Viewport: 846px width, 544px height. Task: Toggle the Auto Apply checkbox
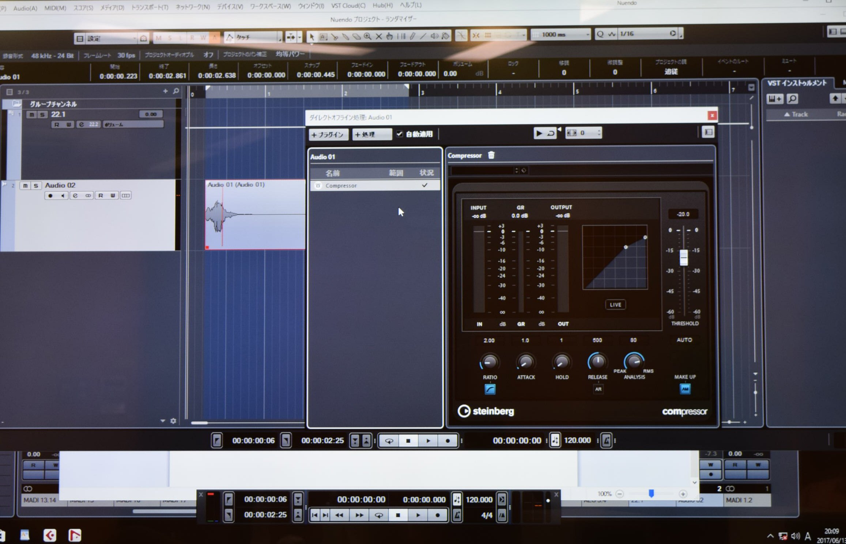(400, 134)
